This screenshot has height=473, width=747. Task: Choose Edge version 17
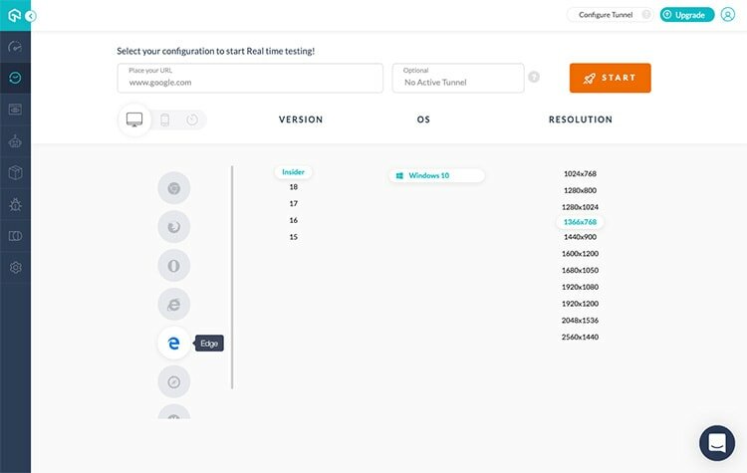[293, 203]
